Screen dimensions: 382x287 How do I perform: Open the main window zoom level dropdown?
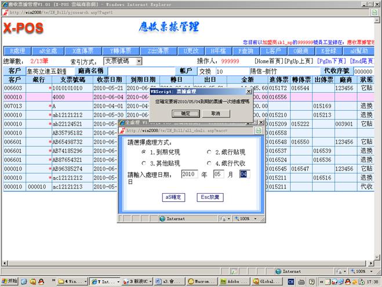tap(363, 271)
